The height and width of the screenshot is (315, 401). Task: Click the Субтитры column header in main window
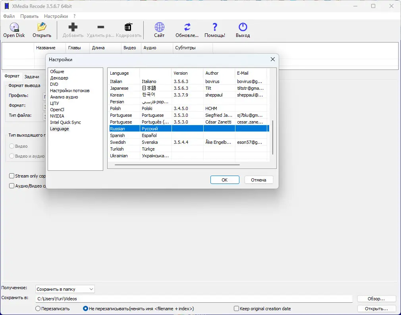pyautogui.click(x=193, y=48)
